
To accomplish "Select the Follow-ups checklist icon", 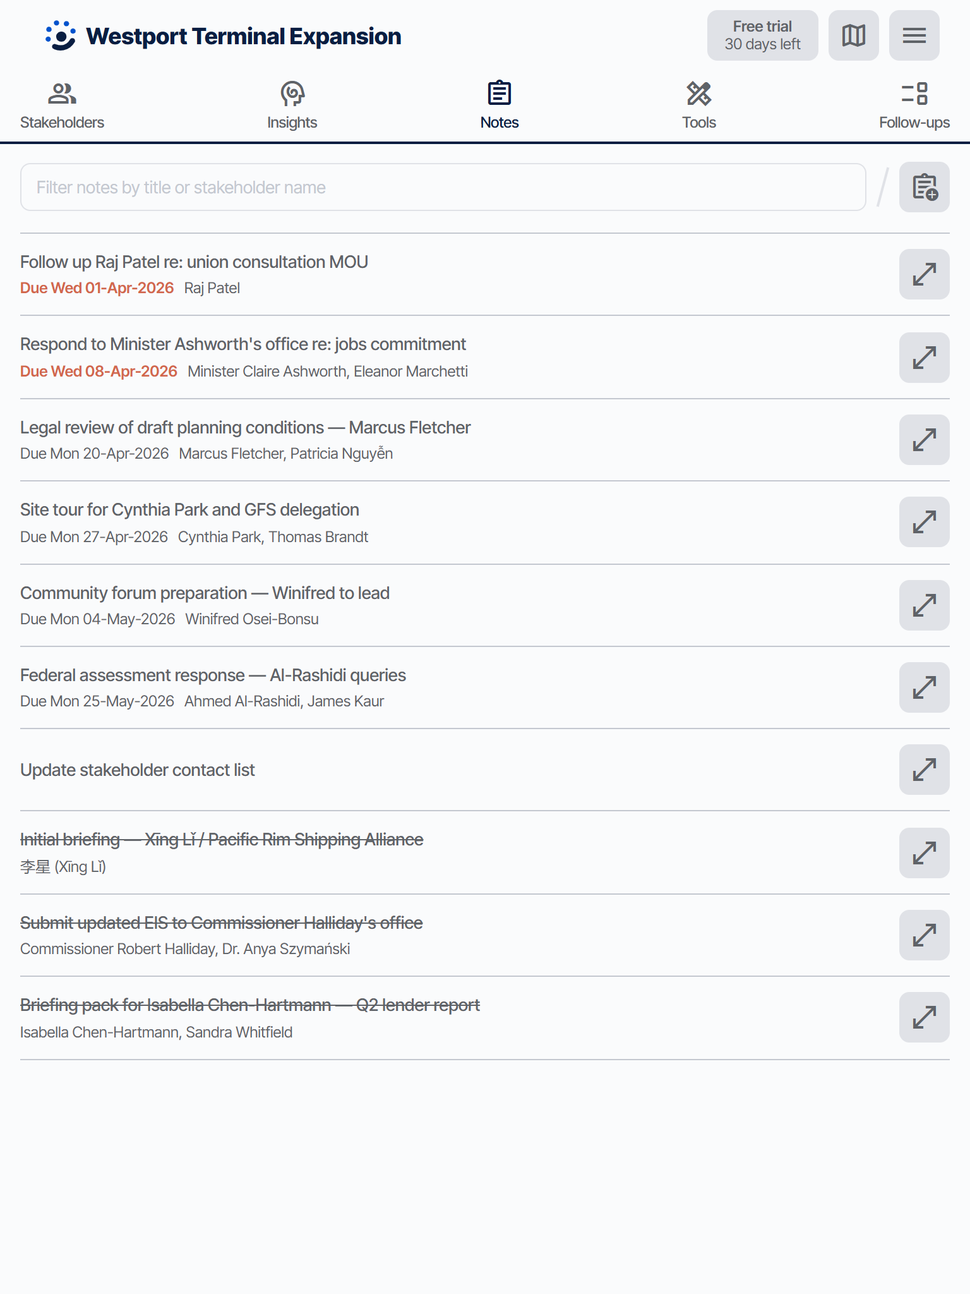I will pos(913,92).
